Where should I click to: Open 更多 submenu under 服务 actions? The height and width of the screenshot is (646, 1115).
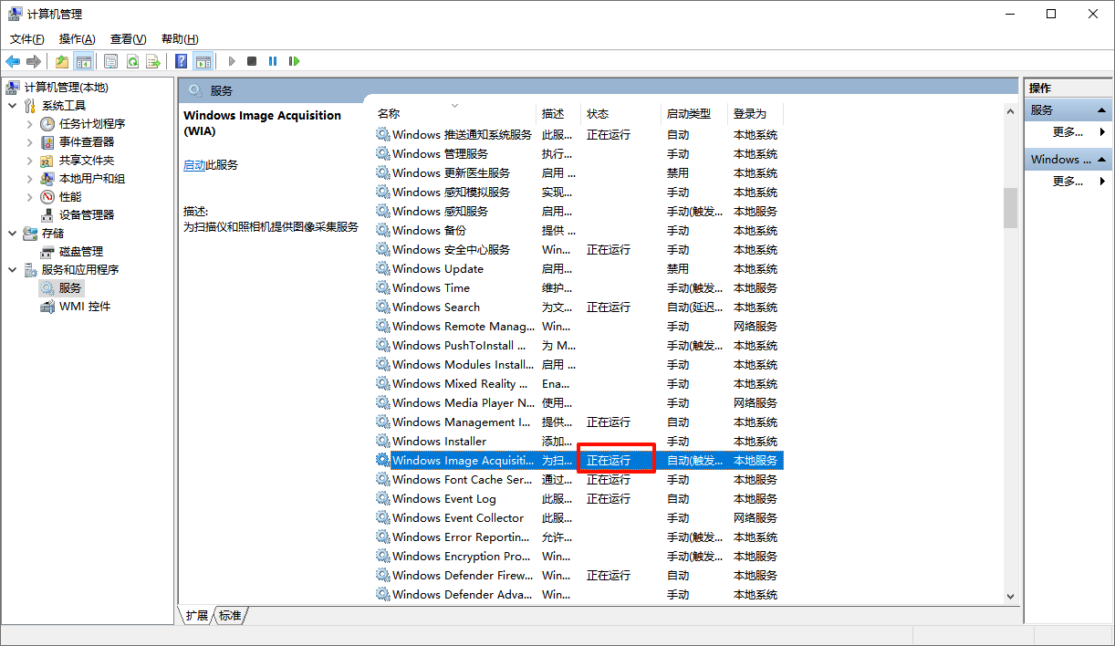(1068, 132)
